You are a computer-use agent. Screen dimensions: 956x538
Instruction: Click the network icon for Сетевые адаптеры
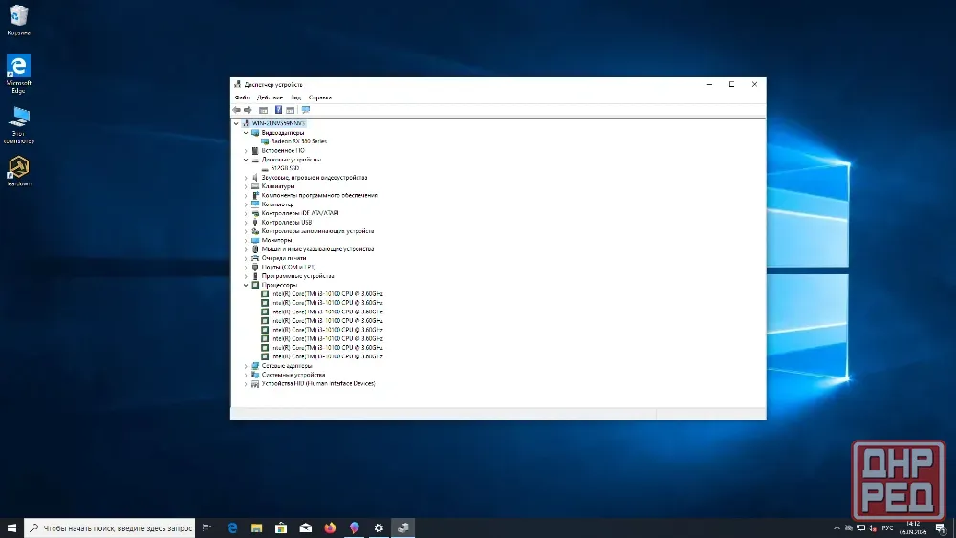255,366
